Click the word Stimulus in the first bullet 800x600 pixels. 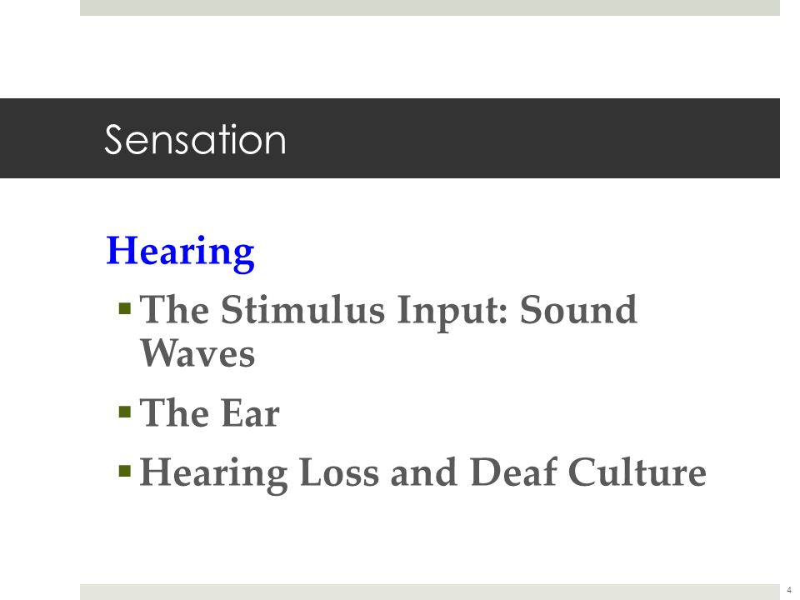pos(302,310)
